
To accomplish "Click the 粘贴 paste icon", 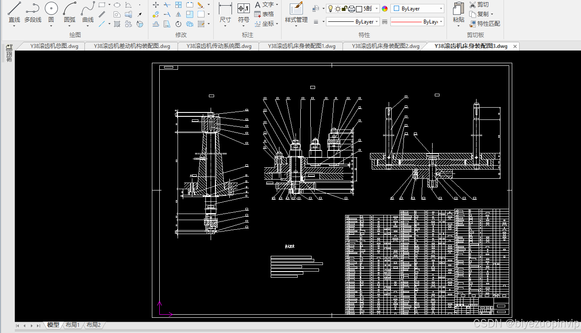I will [458, 9].
